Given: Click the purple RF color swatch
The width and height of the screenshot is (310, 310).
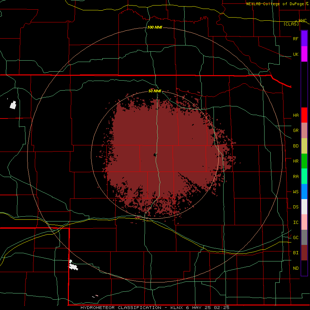Looking at the screenshot, I should click(x=304, y=39).
